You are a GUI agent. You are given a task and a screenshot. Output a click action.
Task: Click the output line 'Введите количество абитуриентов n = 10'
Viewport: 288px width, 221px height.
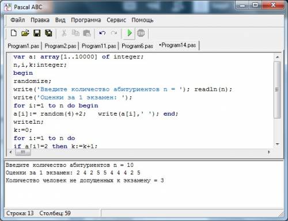tap(70, 165)
